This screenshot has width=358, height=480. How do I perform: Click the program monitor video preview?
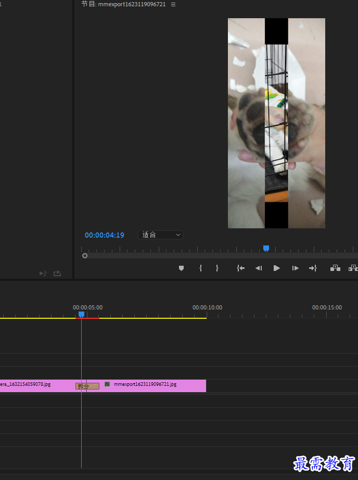click(276, 123)
